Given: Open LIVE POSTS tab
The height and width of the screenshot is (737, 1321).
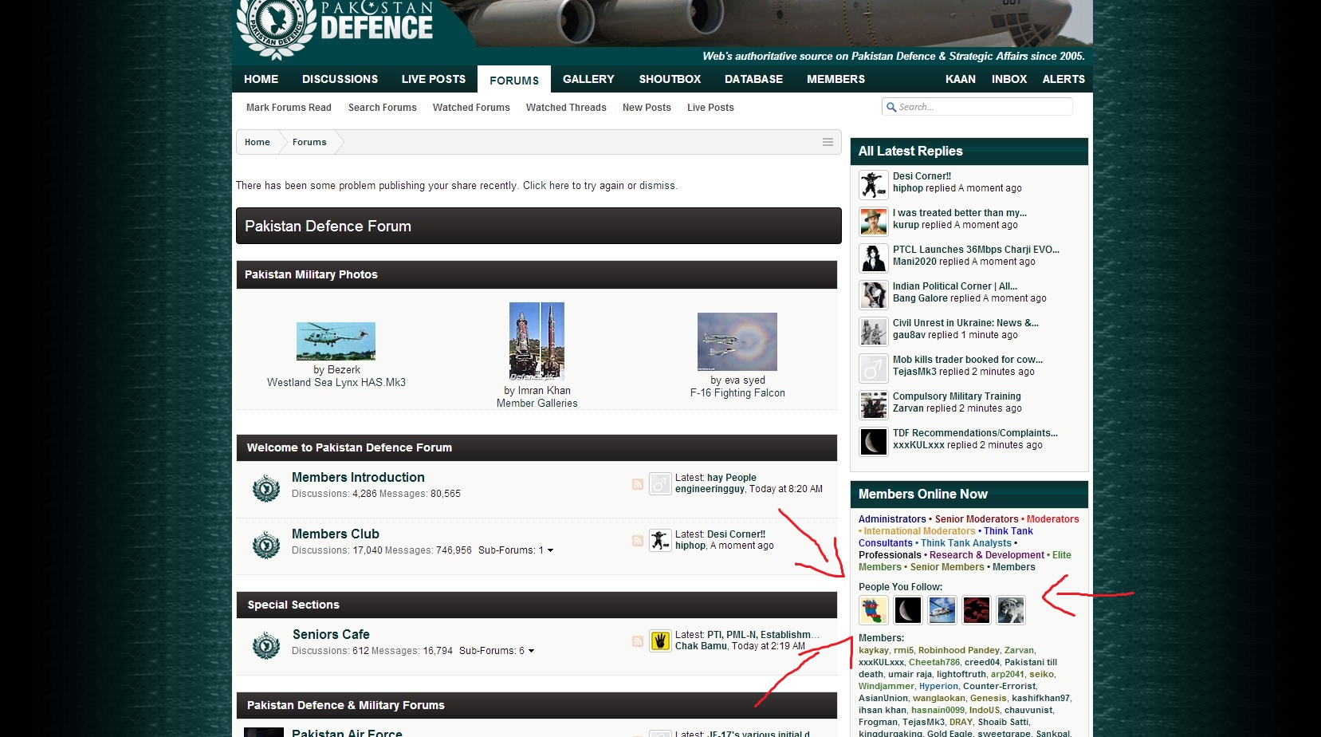Looking at the screenshot, I should [434, 79].
